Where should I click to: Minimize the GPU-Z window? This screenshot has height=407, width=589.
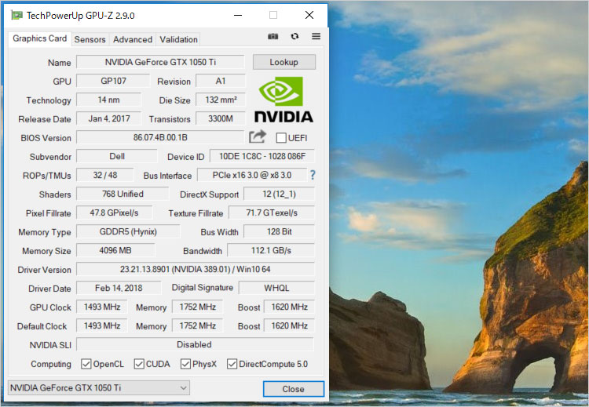pos(238,16)
